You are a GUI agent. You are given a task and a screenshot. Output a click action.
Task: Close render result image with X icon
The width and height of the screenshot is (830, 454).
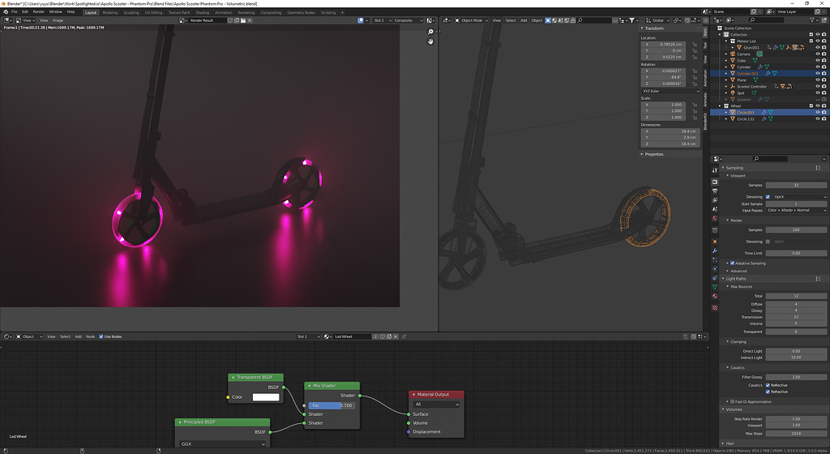pos(250,20)
